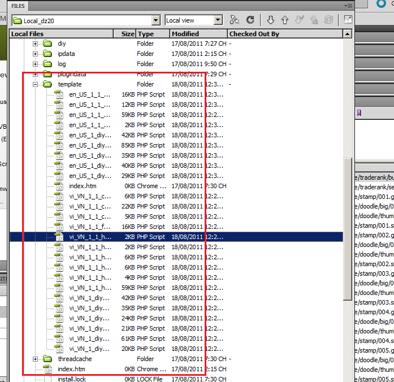The width and height of the screenshot is (394, 382).
Task: Select the en_US_1_1 12KB PHP script
Action: (x=90, y=105)
